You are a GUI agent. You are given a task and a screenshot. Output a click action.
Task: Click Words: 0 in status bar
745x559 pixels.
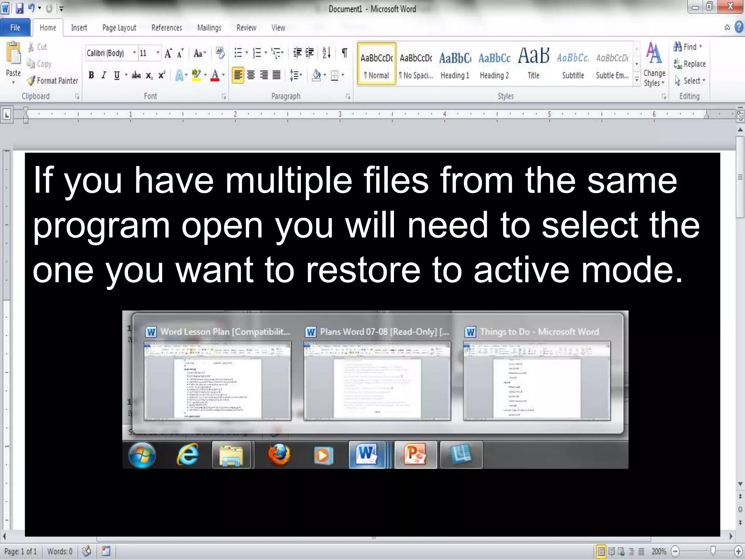[60, 551]
